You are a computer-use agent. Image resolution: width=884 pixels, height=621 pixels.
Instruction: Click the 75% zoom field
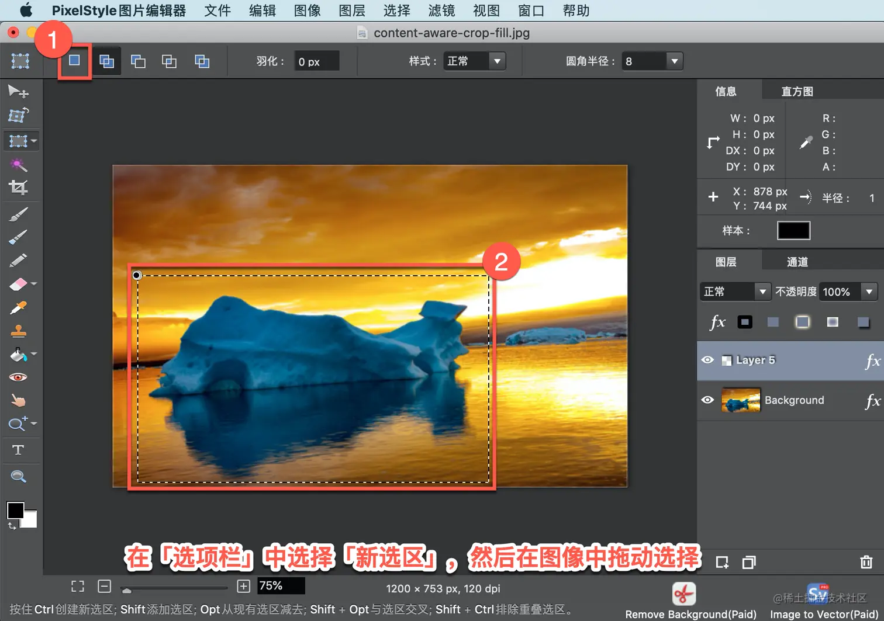tap(281, 585)
